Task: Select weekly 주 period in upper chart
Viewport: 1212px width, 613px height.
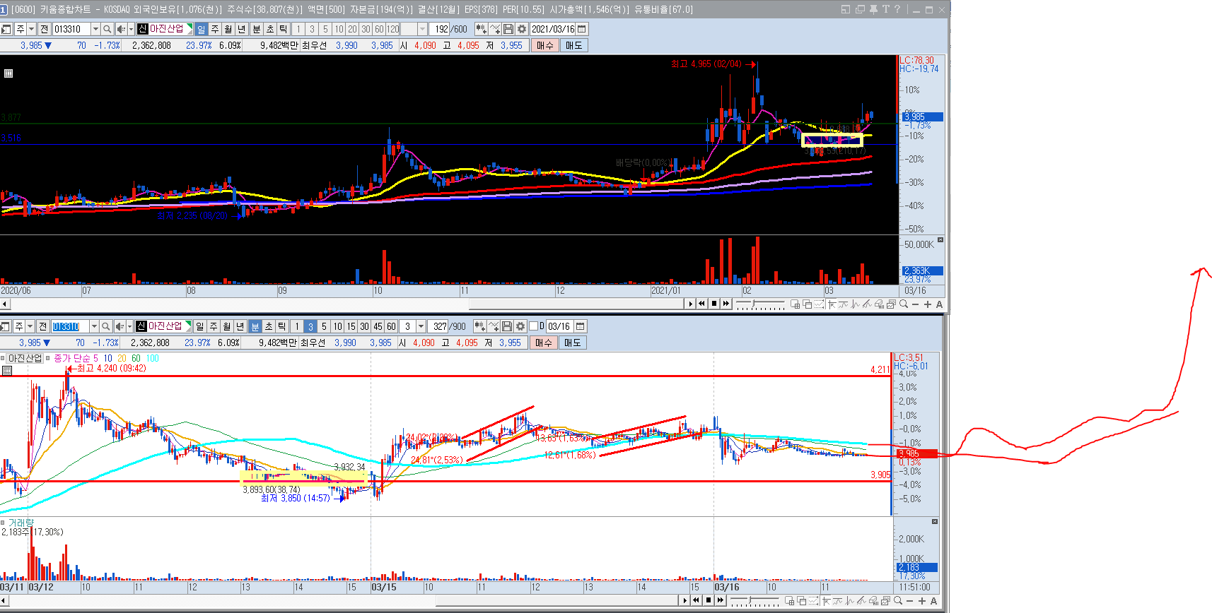Action: (214, 29)
